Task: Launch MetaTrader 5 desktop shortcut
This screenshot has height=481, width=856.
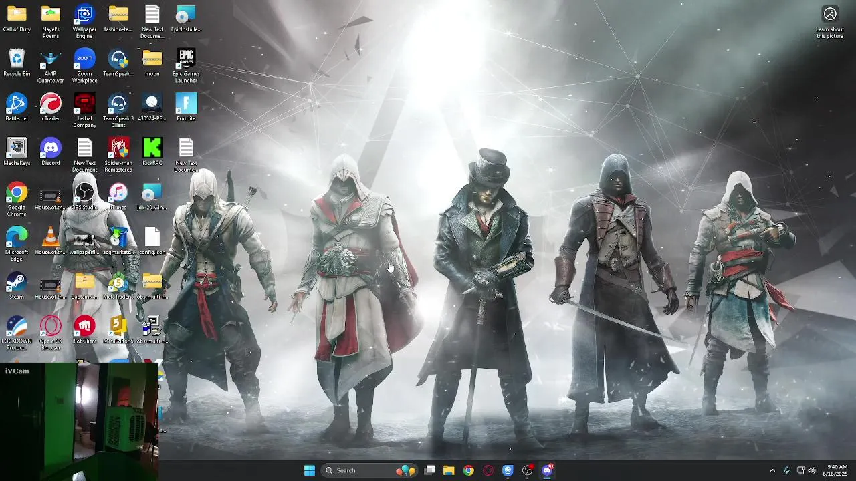Action: (118, 286)
